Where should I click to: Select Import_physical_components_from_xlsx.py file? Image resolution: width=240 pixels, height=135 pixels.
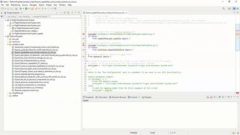tap(31, 82)
